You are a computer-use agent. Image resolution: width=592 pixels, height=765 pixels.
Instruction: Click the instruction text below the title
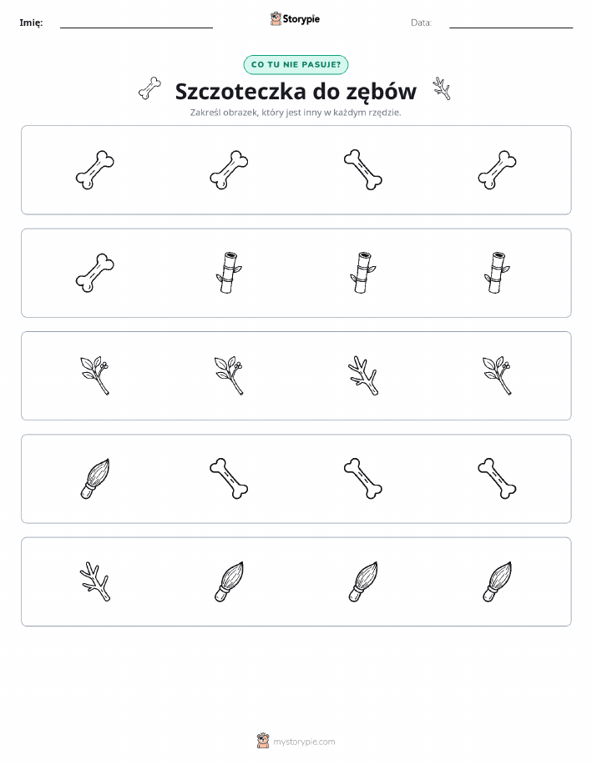coord(296,113)
